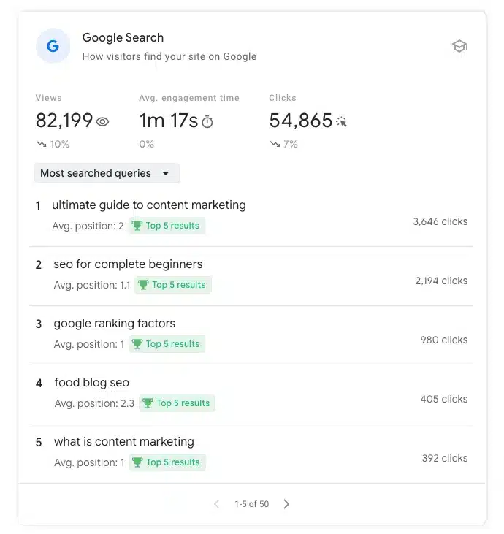Viewport: 504px width, 534px height.
Task: Click the Avg. engagement time label
Action: click(x=189, y=98)
